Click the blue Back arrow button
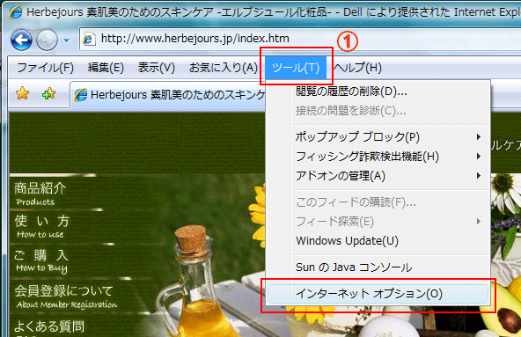The height and width of the screenshot is (337, 521). [x=22, y=40]
